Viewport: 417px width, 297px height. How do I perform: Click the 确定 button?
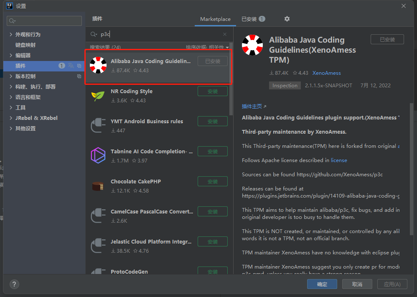coord(322,284)
